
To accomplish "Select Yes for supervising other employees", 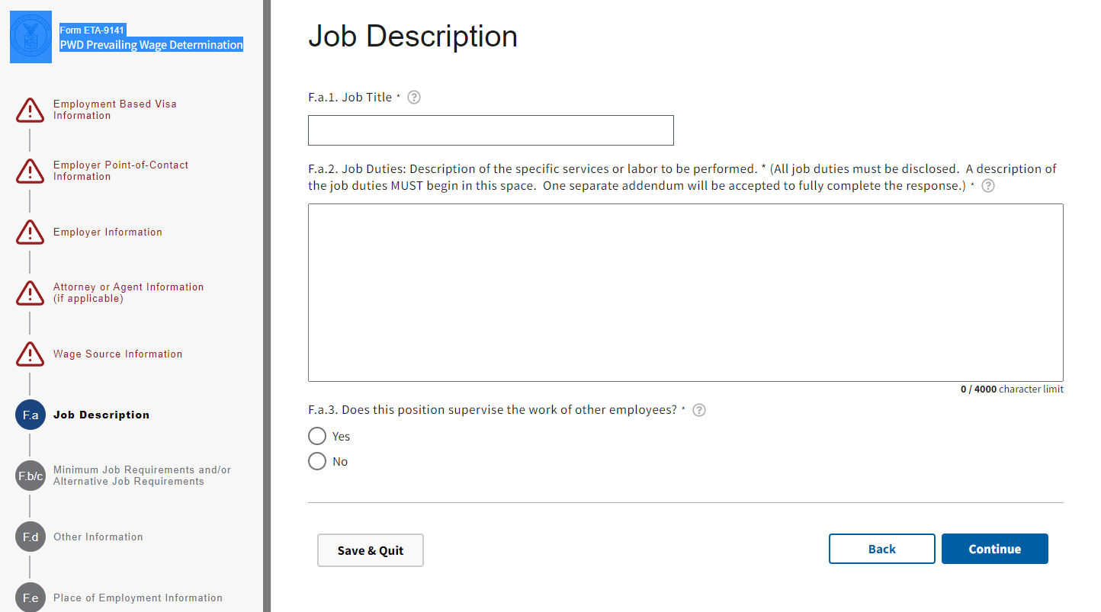I will click(x=317, y=436).
